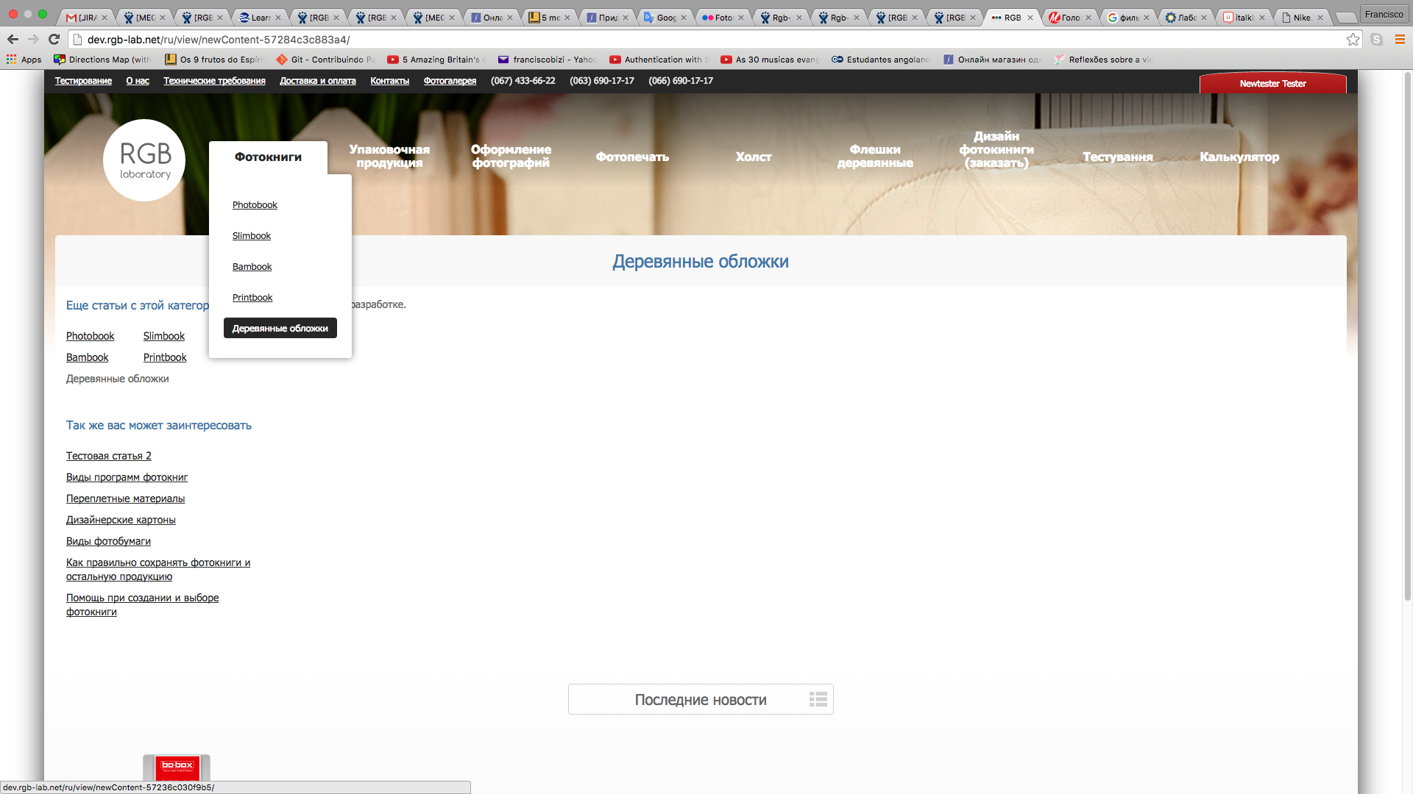Image resolution: width=1413 pixels, height=794 pixels.
Task: Expand the Оформление фотографий menu
Action: pos(511,157)
